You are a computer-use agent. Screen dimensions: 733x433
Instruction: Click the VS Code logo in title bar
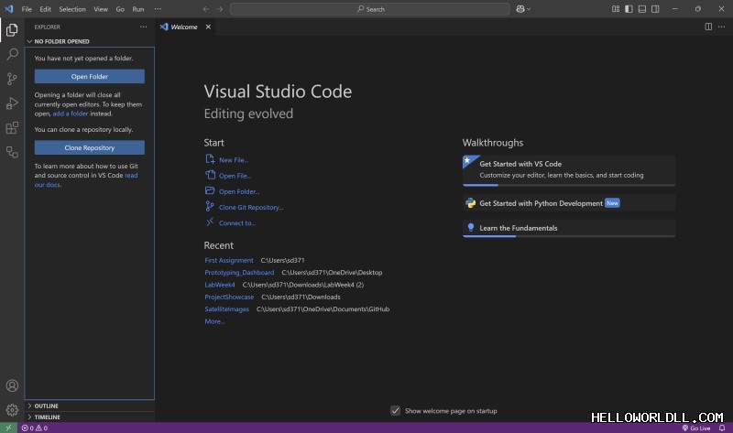click(x=9, y=9)
